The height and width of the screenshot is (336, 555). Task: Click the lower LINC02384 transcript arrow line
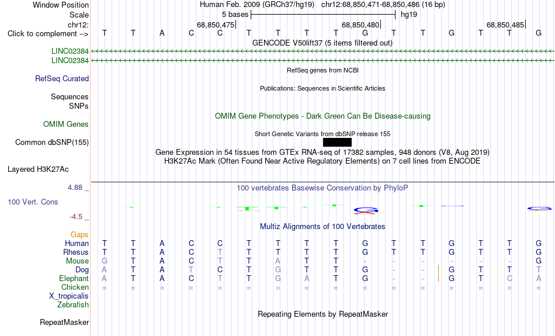tap(322, 61)
